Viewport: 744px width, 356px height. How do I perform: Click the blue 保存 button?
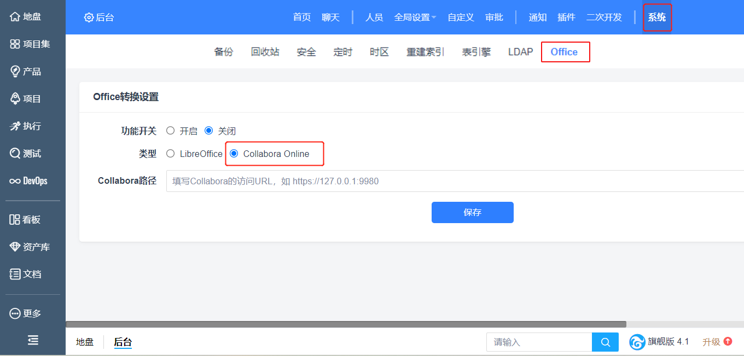tap(473, 212)
